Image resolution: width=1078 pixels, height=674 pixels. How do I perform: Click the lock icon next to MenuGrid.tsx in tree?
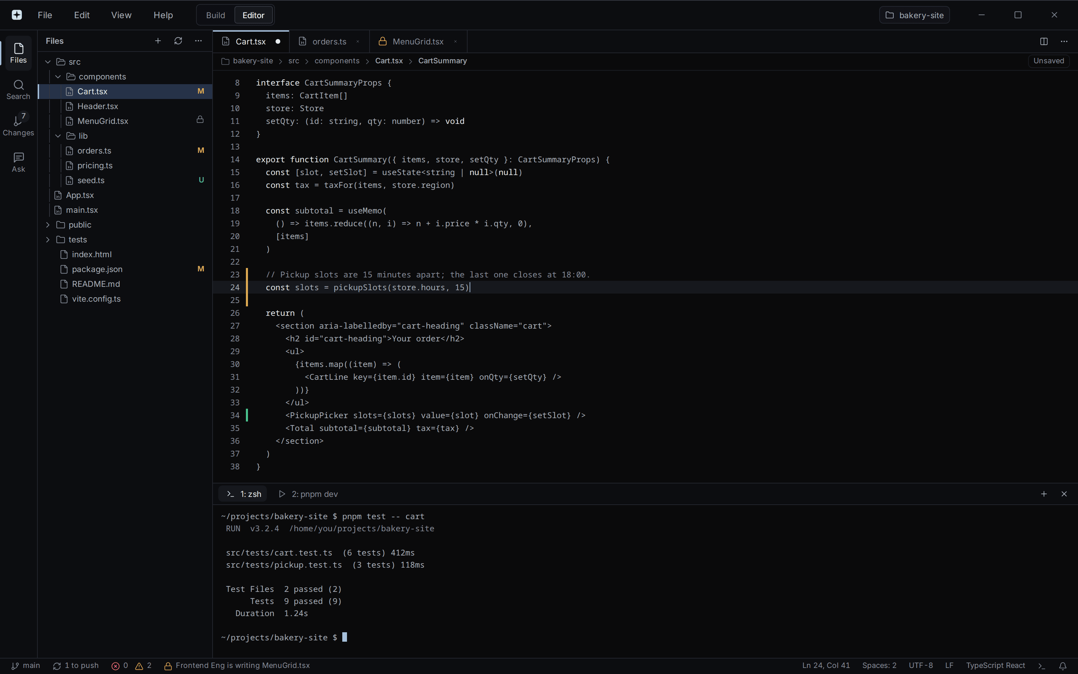tap(200, 120)
